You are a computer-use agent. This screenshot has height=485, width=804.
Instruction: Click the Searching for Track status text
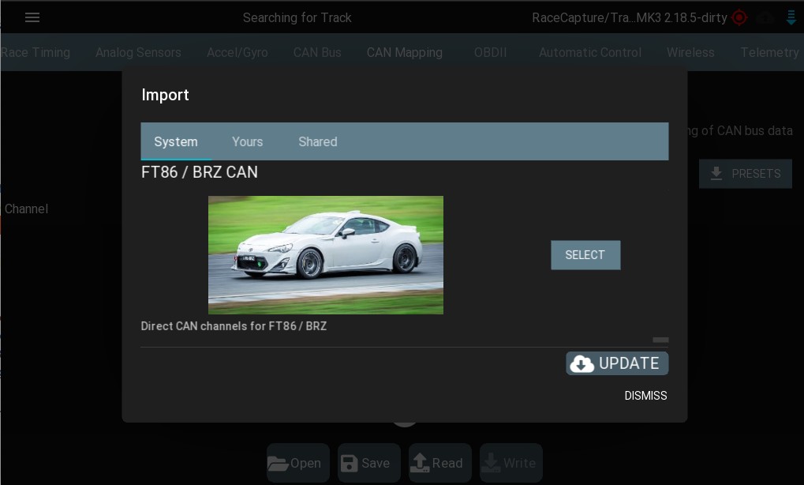coord(297,18)
